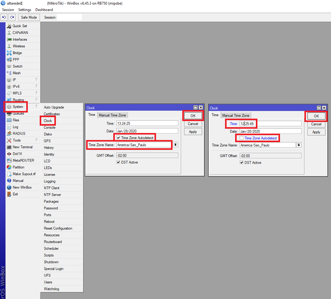Expand the IPv6 submenu arrow
This screenshot has height=299, width=331.
click(37, 86)
